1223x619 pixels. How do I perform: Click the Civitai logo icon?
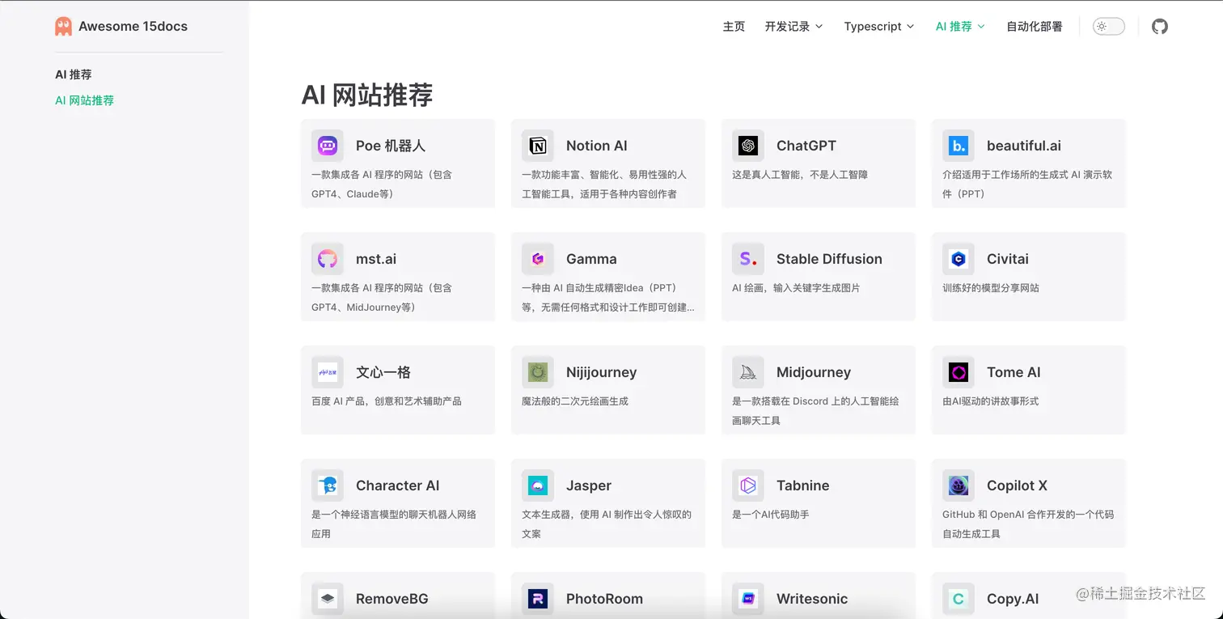point(958,258)
